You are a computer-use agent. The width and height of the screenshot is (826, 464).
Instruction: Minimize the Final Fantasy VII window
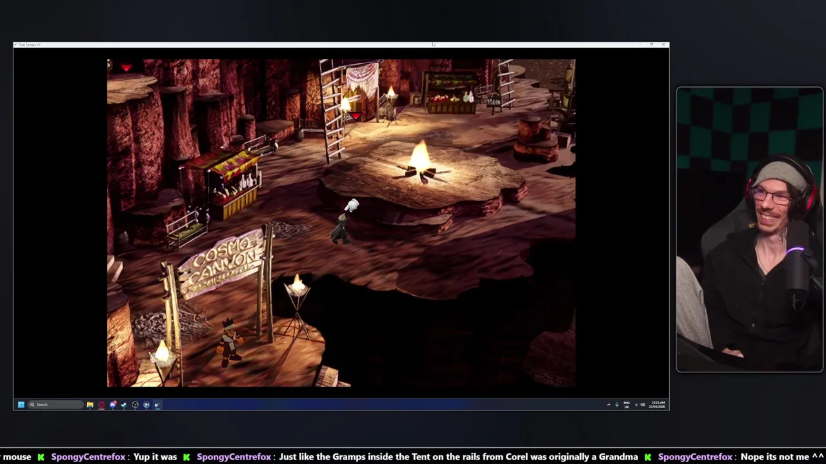coord(640,44)
